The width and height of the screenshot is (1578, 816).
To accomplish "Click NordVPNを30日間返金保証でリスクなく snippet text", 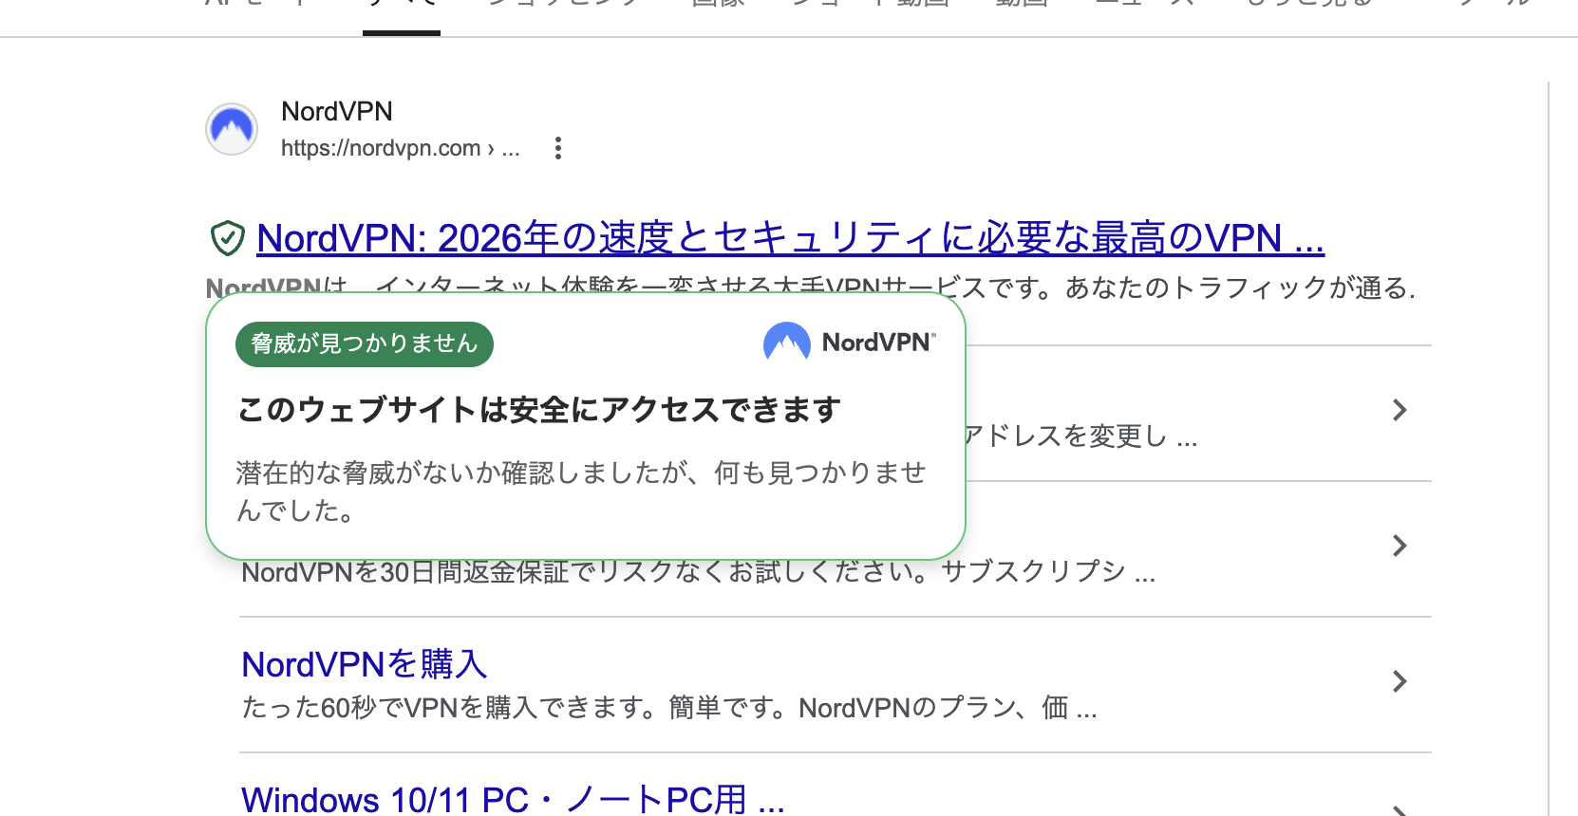I will [x=699, y=572].
